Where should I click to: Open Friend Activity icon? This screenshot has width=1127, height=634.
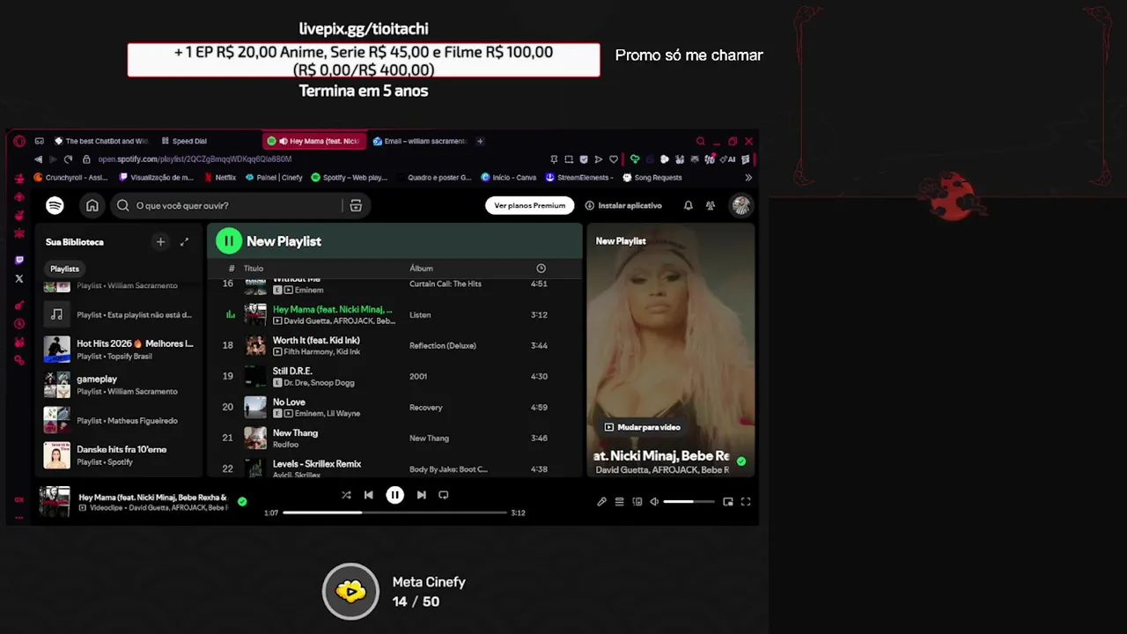[711, 205]
